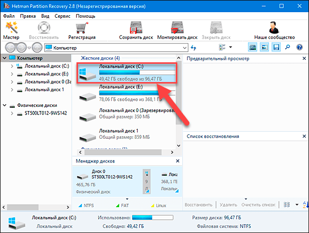
Task: Close Предварительный просмотр panel
Action: coord(304,58)
